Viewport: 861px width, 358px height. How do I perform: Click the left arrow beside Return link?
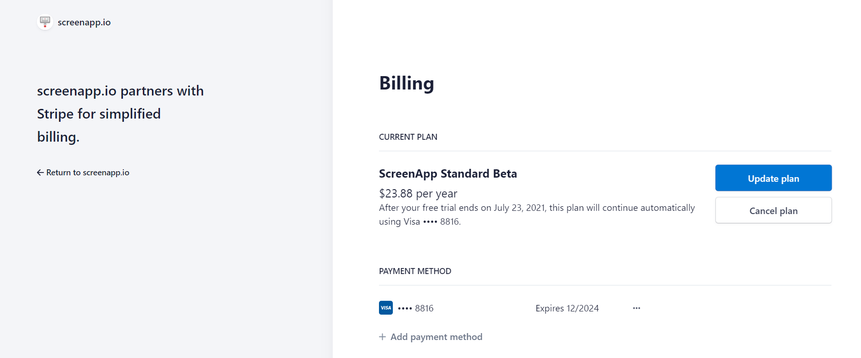tap(40, 173)
